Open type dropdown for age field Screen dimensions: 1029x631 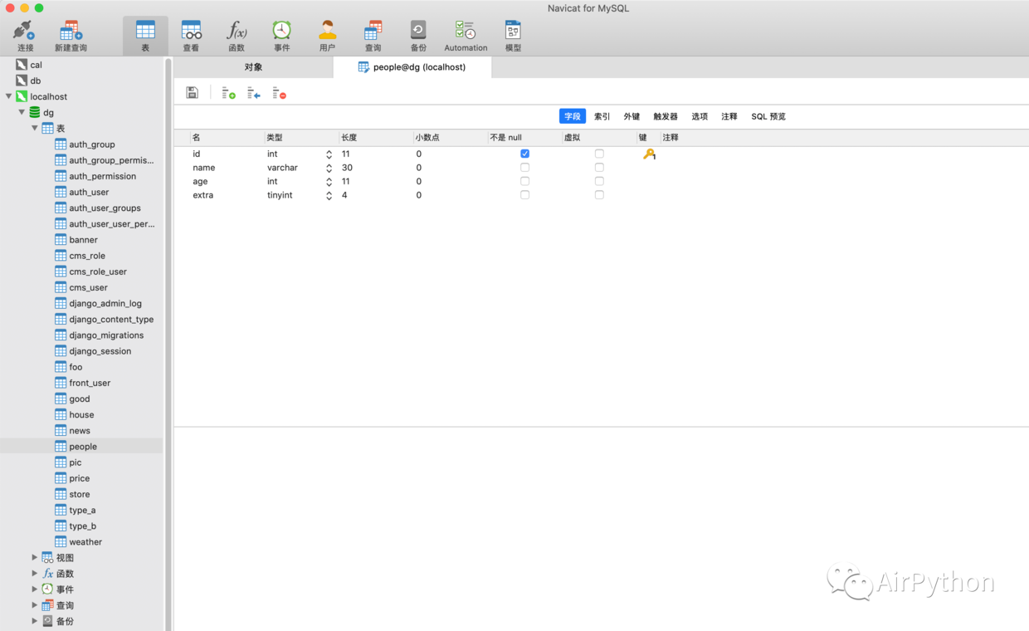[x=329, y=182]
